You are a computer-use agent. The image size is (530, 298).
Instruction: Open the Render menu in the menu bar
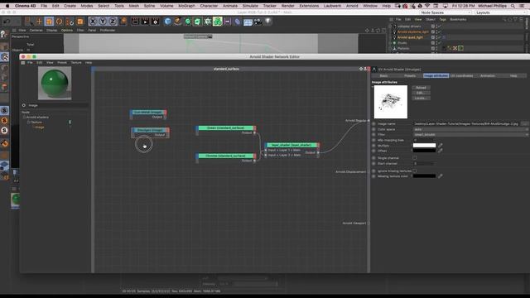coord(287,6)
